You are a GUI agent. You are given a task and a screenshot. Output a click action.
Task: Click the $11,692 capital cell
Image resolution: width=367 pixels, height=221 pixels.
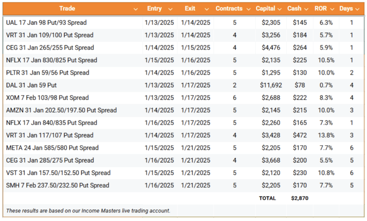[x=271, y=85]
